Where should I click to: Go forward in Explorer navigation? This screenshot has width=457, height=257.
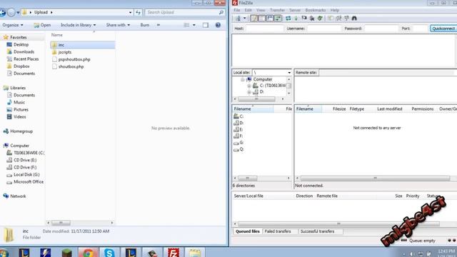11,12
